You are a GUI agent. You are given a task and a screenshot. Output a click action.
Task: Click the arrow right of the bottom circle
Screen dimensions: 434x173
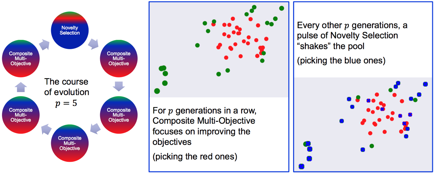point(94,129)
